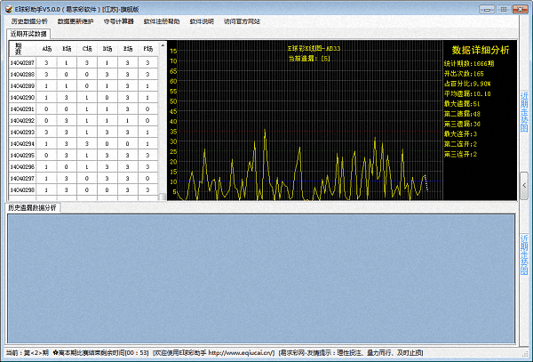The width and height of the screenshot is (533, 362).
Task: Click the 第二遗漏:48 statistic
Action: (x=462, y=114)
